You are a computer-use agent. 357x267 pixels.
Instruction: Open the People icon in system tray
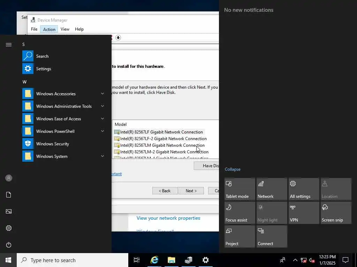coord(283,260)
